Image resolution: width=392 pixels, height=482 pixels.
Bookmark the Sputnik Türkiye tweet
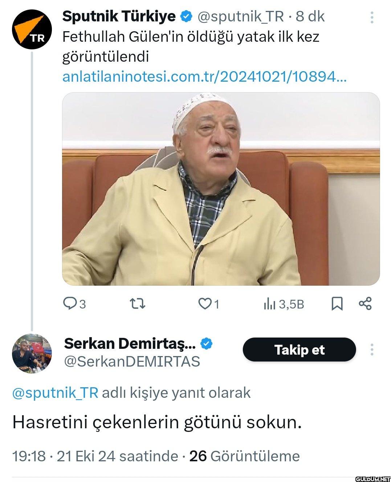337,304
